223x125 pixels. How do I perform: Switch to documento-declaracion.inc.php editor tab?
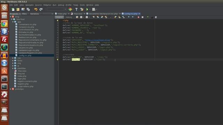click(x=103, y=14)
